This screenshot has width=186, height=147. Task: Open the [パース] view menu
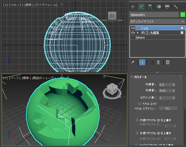pyautogui.click(x=15, y=78)
